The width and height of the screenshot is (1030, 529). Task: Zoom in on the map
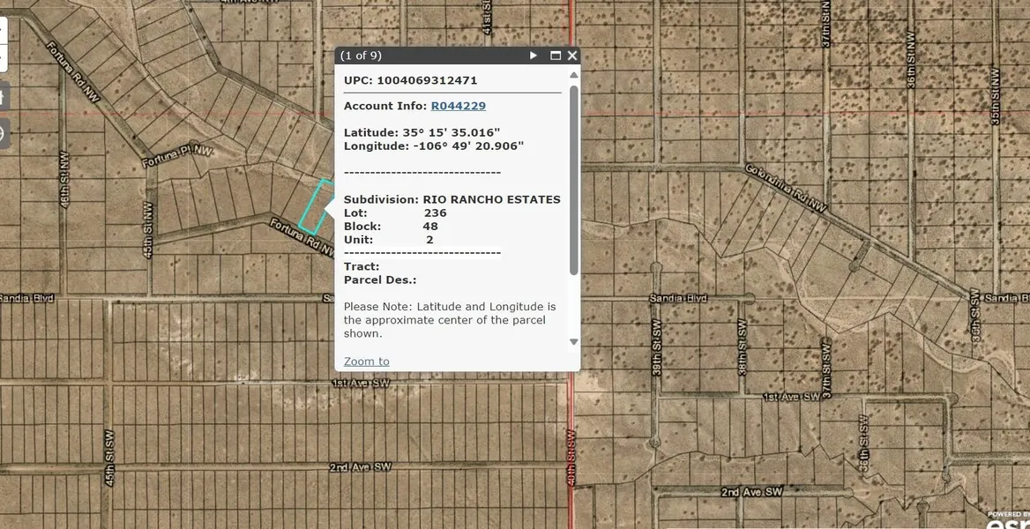[x=3, y=29]
